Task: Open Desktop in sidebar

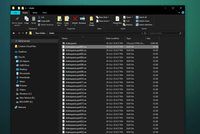Action: (22, 69)
